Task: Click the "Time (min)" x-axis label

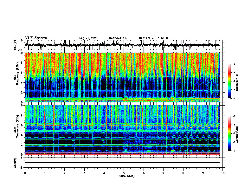Action: 127,176
